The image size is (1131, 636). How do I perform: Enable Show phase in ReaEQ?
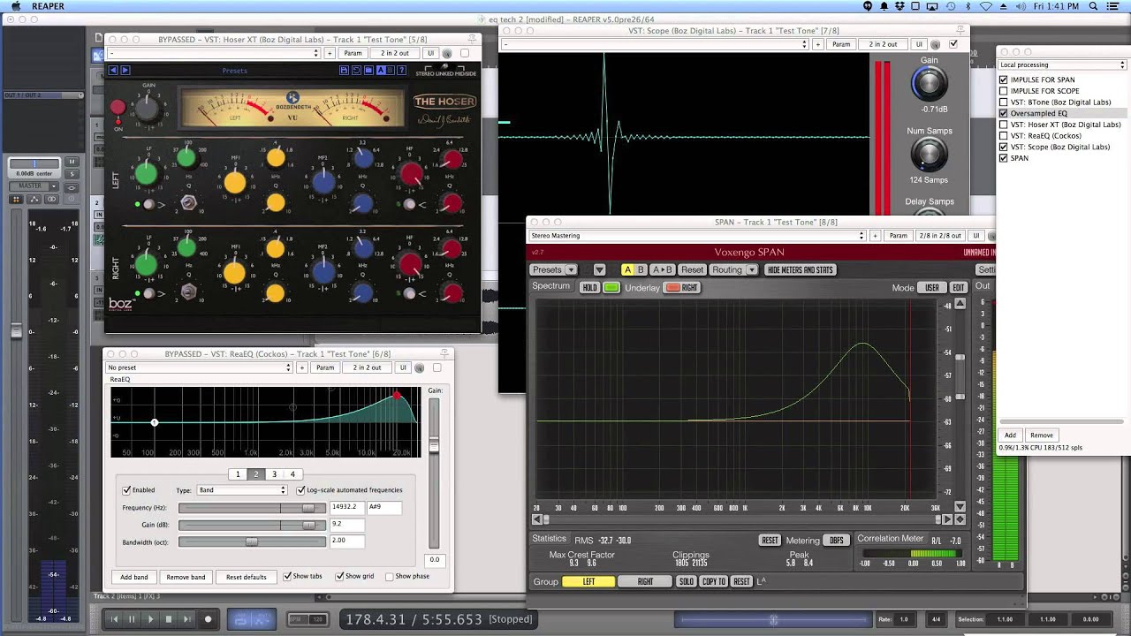(390, 576)
